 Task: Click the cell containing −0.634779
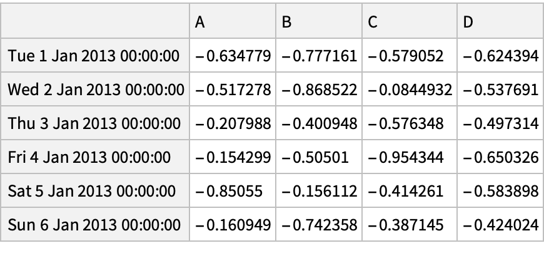[x=233, y=56]
